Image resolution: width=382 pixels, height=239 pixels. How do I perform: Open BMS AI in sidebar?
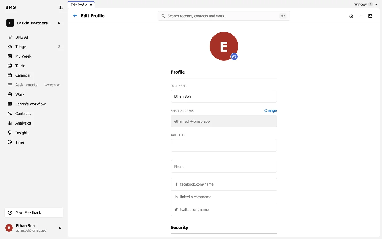pos(34,37)
